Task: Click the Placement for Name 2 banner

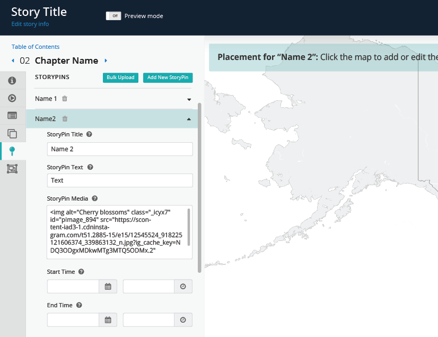Action: [323, 57]
